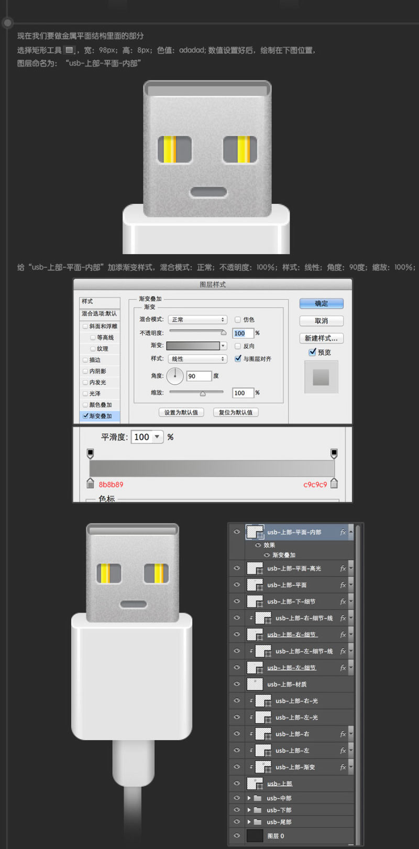Uncheck the 渐变叠加 style checkbox
The height and width of the screenshot is (849, 419).
(x=85, y=416)
